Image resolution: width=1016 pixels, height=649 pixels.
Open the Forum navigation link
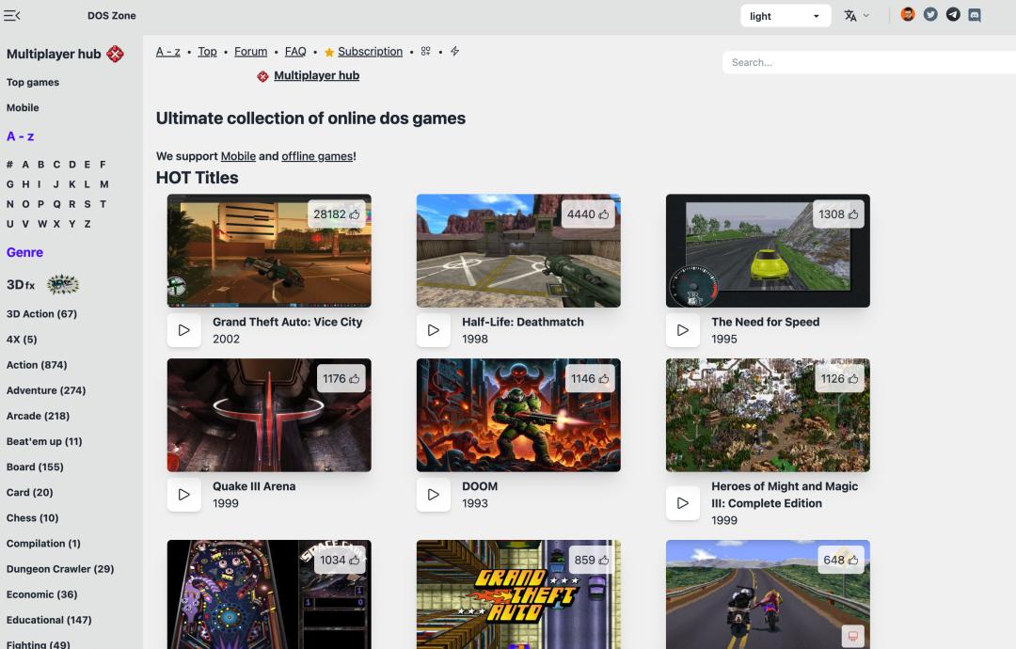[250, 52]
